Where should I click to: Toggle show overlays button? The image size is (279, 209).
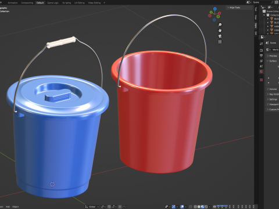pyautogui.click(x=182, y=207)
